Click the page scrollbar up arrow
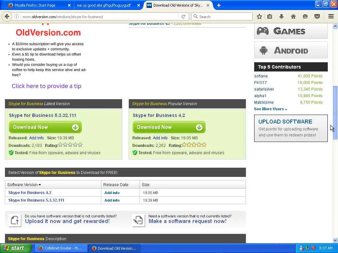This screenshot has height=253, width=338. pyautogui.click(x=335, y=26)
